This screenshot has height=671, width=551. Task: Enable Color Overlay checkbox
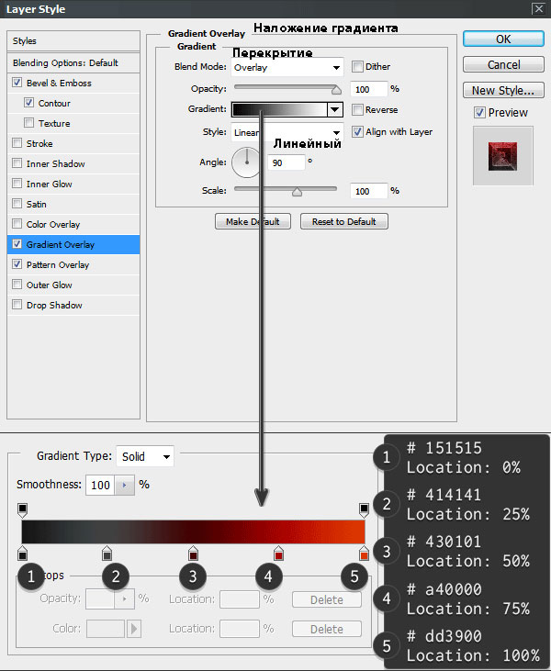(x=17, y=224)
